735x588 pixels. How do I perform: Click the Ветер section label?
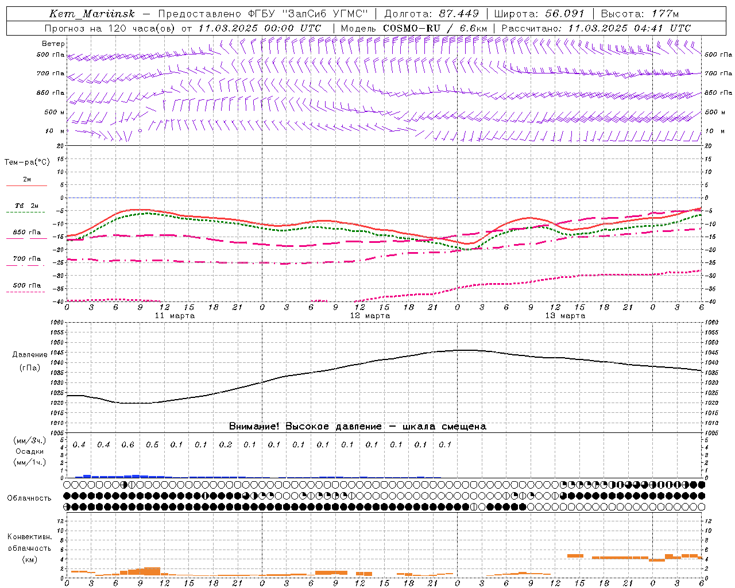coord(53,44)
